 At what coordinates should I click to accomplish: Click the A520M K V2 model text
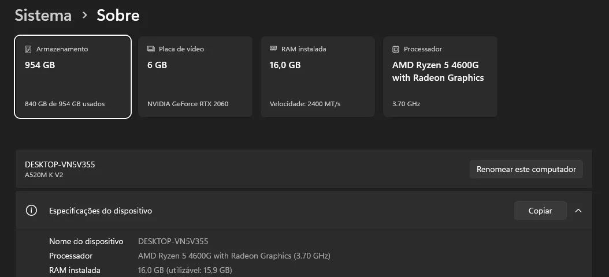44,175
